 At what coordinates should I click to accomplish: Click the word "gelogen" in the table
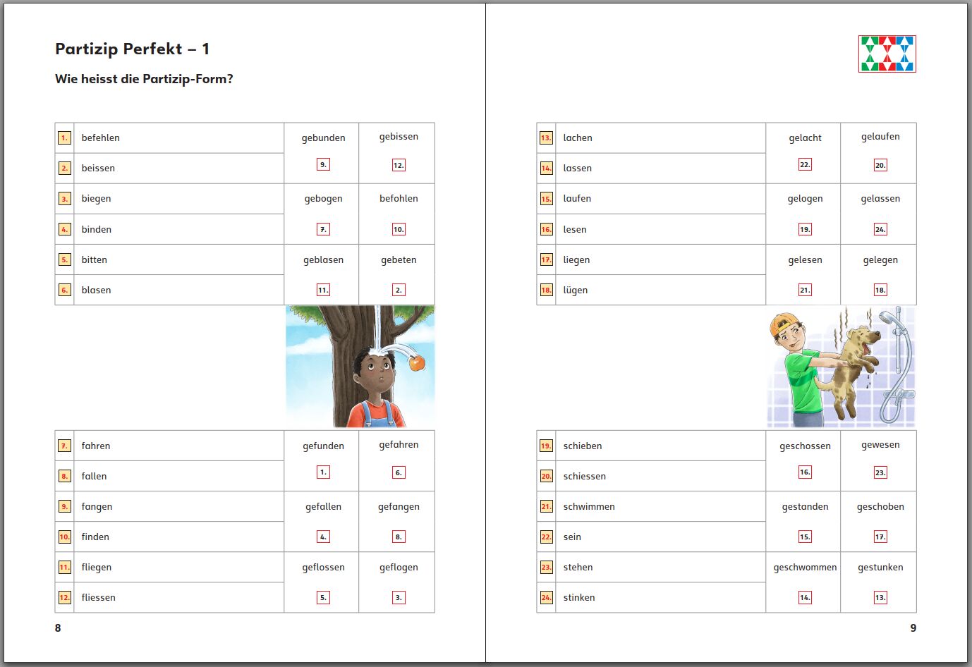tap(805, 199)
